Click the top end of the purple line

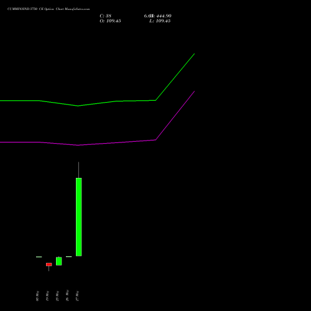coord(194,91)
